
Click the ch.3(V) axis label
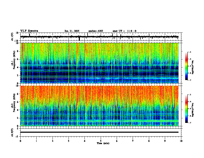(12, 133)
